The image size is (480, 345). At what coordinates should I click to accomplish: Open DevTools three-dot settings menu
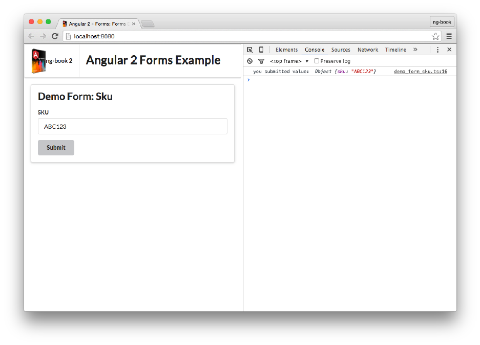click(x=437, y=50)
